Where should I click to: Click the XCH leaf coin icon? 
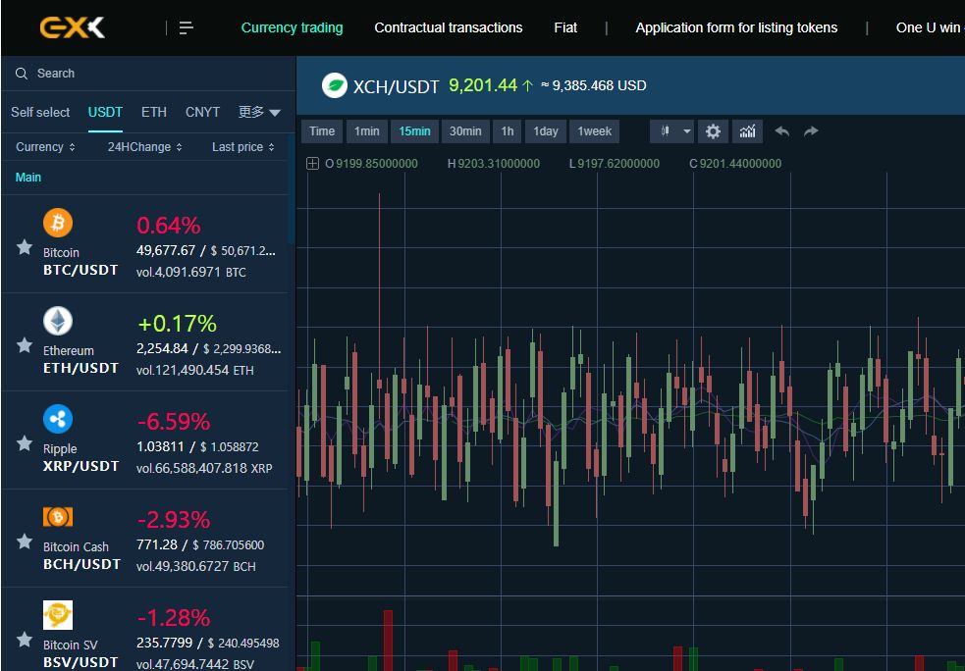click(335, 85)
